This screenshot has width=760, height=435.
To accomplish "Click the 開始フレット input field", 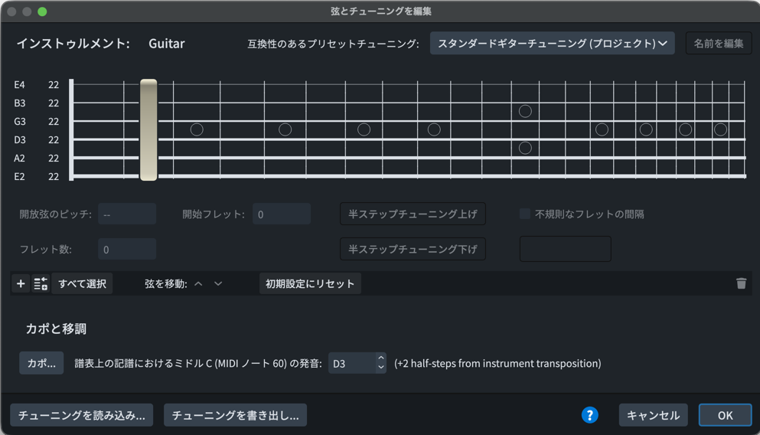I will (x=281, y=214).
